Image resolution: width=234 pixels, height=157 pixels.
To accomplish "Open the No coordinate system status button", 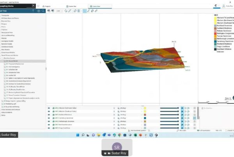I will click(x=137, y=131).
